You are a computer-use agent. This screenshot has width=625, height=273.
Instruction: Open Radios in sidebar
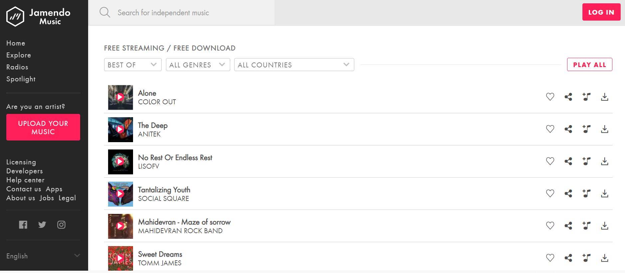coord(17,67)
